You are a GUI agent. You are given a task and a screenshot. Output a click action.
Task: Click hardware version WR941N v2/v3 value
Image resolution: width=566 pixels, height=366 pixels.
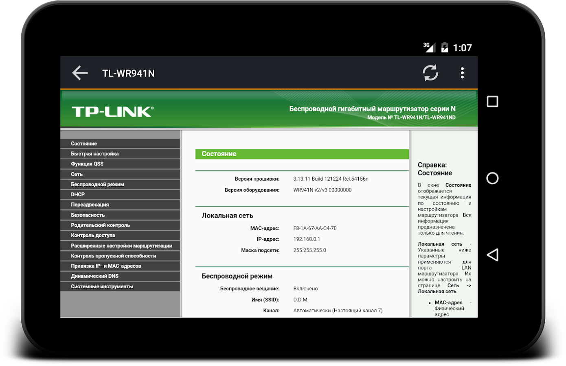pos(322,190)
